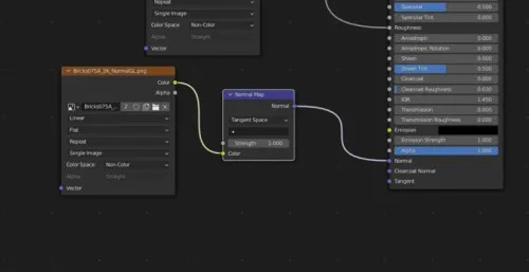
Task: Click the Emission input socket
Action: 389,130
